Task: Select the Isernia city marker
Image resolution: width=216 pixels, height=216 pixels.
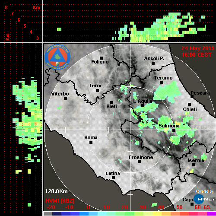Action: [x=194, y=165]
